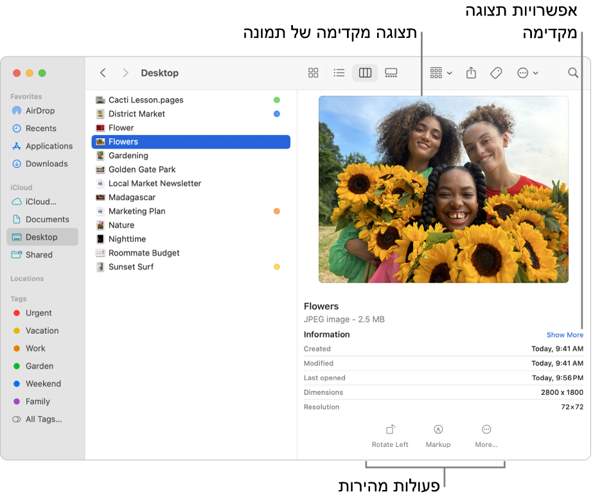Open Documents in the sidebar
This screenshot has height=499, width=593.
pos(42,219)
